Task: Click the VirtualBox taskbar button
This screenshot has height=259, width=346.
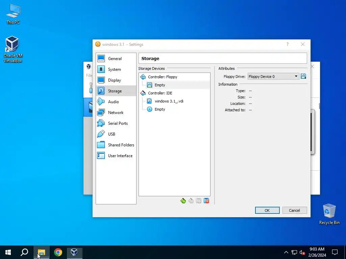Action: tap(74, 252)
